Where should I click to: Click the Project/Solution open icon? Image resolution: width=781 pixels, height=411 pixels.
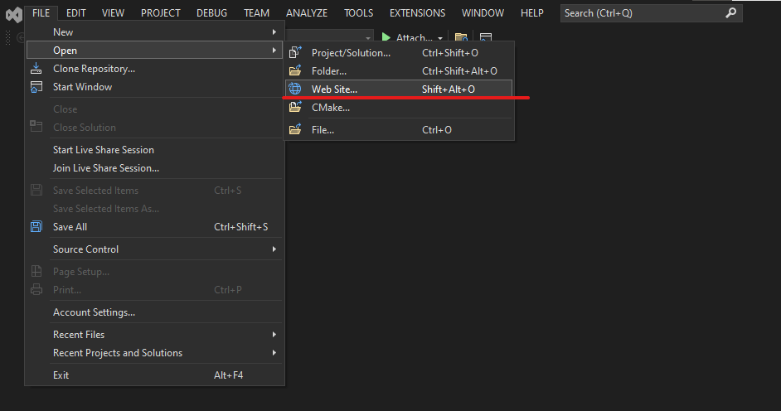coord(295,52)
